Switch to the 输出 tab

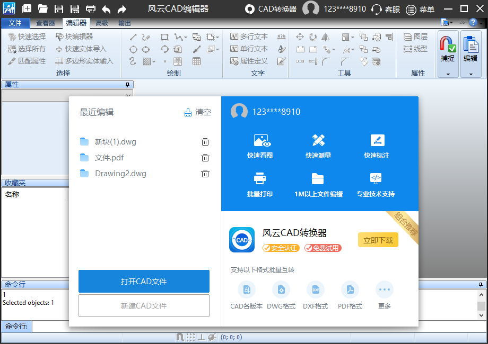125,23
